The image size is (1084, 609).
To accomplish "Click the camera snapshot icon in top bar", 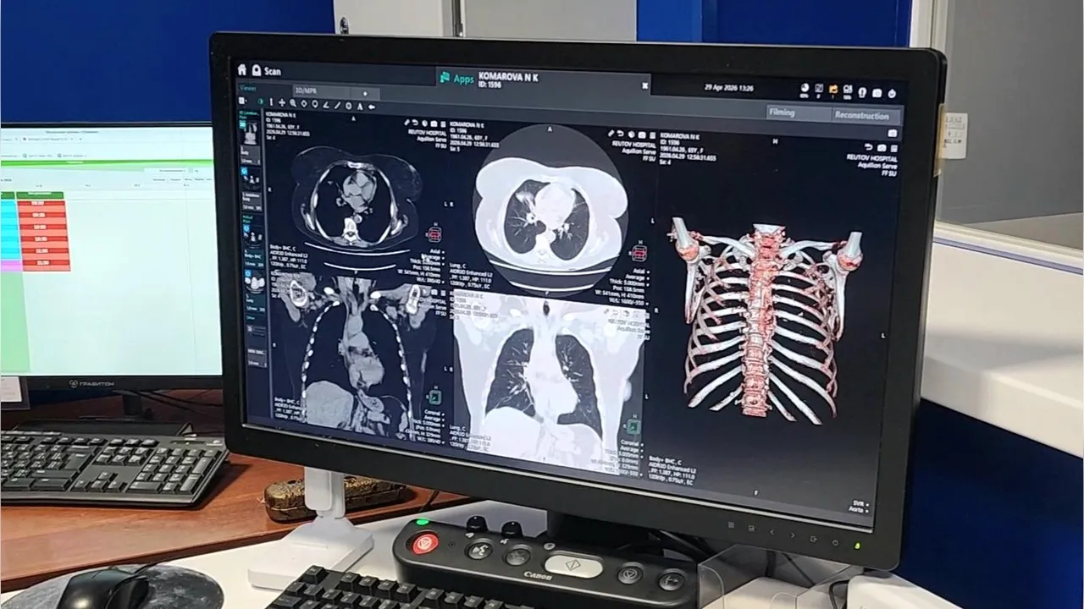I will (x=877, y=93).
